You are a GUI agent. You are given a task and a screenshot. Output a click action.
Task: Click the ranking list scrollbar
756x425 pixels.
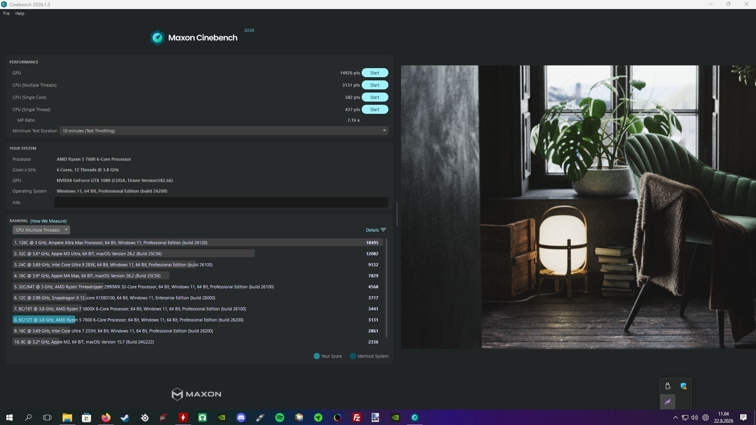[x=386, y=288]
